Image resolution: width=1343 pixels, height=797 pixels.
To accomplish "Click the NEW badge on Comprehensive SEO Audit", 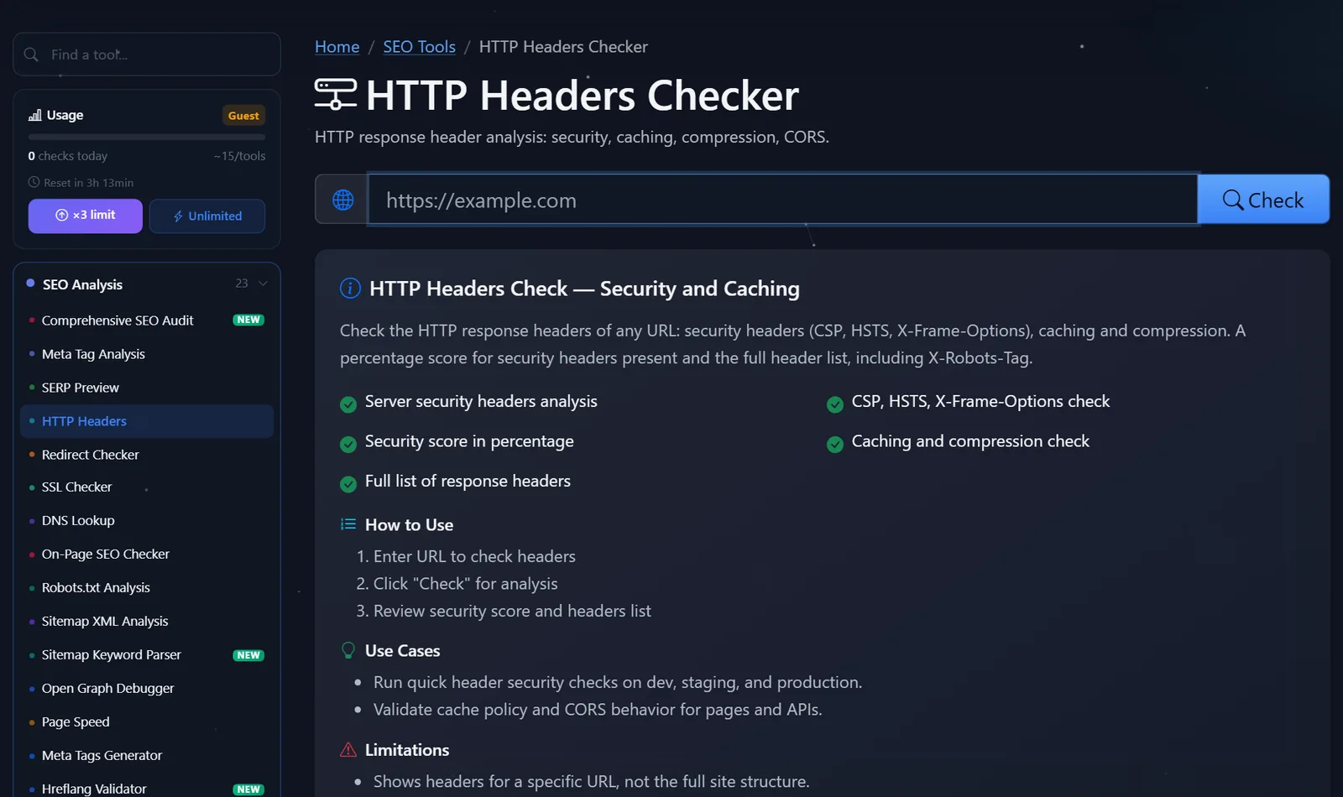I will pyautogui.click(x=248, y=320).
